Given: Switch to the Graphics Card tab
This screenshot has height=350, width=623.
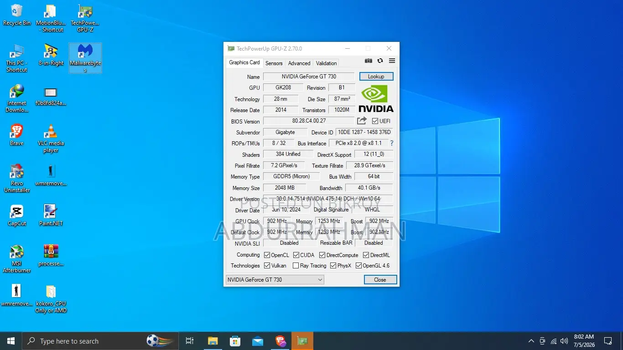Looking at the screenshot, I should click(x=244, y=62).
